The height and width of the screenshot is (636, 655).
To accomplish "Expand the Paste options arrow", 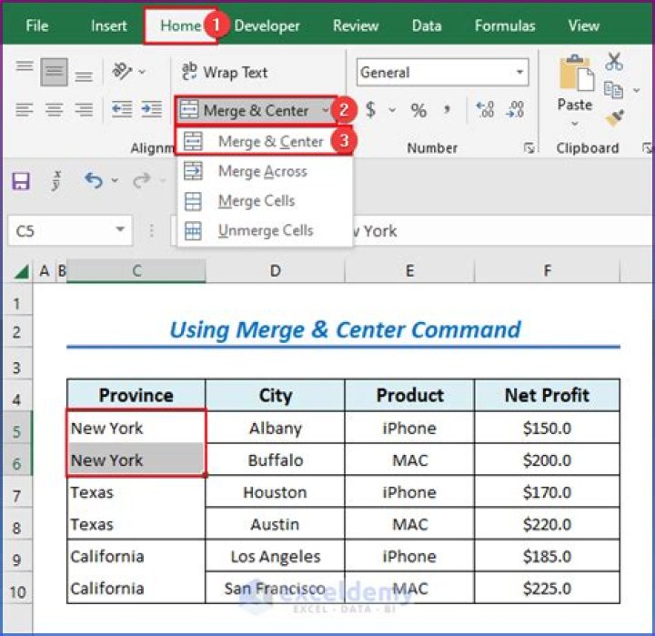I will pyautogui.click(x=575, y=123).
